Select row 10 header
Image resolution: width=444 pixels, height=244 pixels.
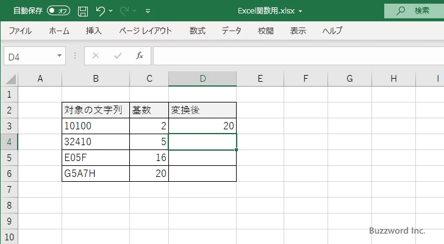click(x=9, y=237)
